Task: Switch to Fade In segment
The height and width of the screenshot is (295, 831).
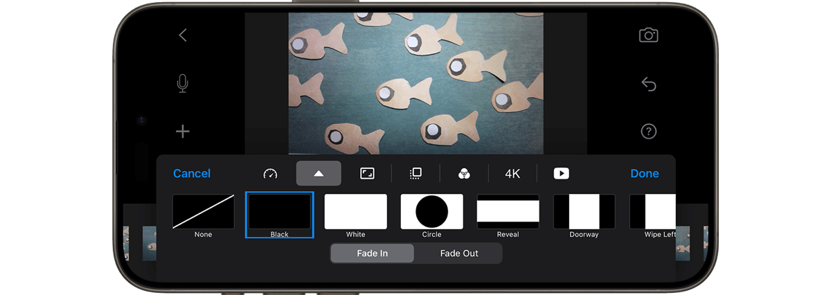Action: [373, 253]
